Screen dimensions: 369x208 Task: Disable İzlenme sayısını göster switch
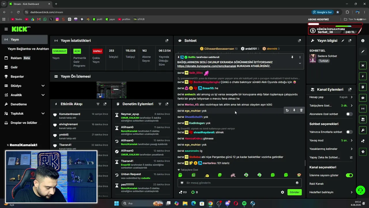click(x=349, y=175)
